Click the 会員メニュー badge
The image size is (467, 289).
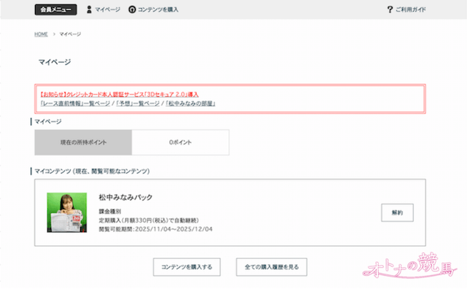[55, 9]
